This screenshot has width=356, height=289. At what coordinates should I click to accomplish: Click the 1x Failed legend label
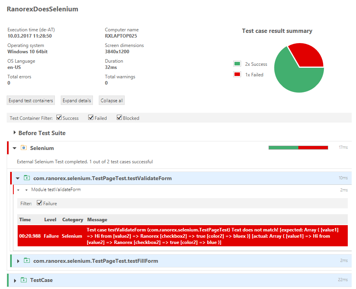click(x=254, y=75)
